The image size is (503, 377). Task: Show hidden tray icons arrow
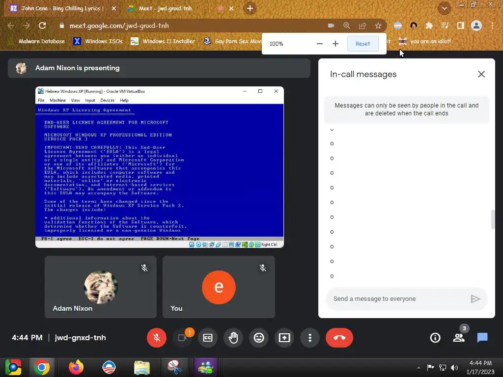click(x=419, y=368)
